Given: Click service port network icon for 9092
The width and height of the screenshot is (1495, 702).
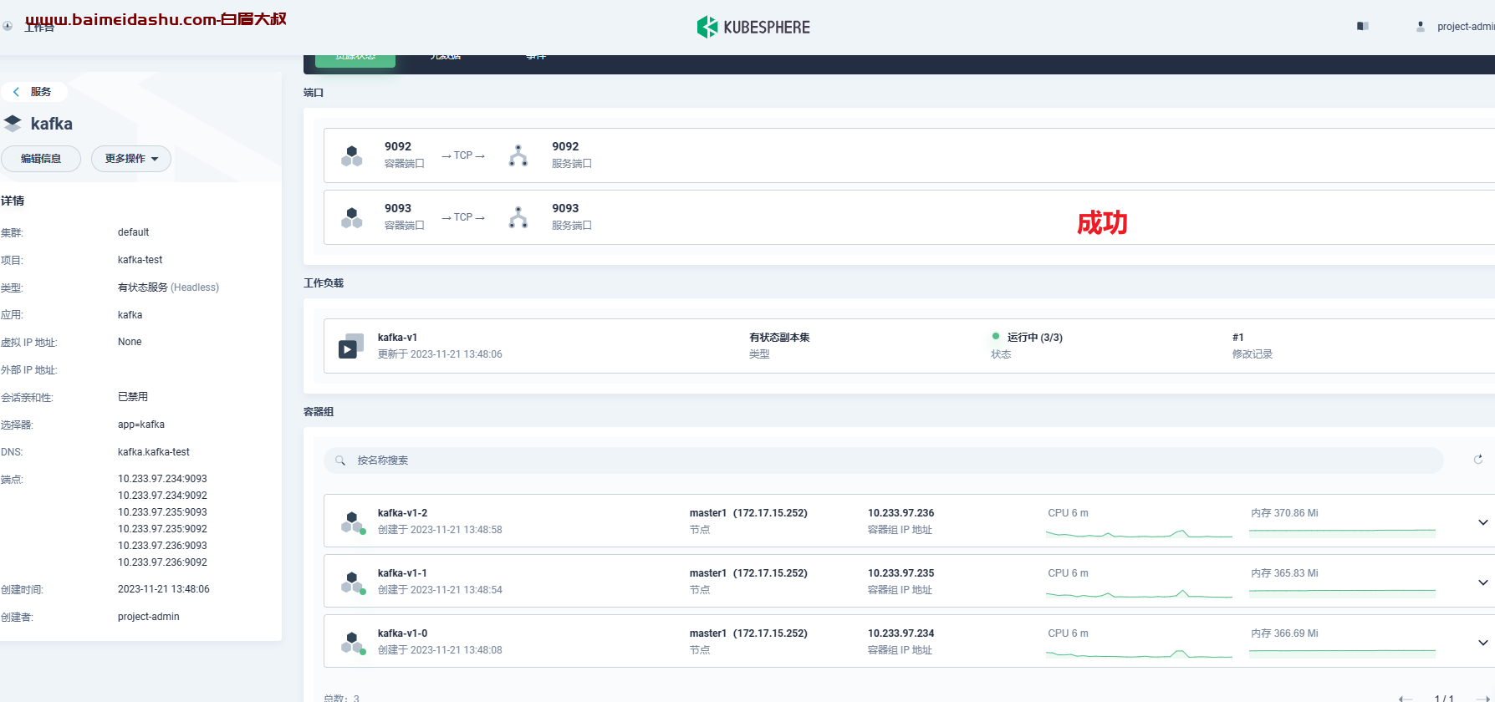Looking at the screenshot, I should 518,155.
